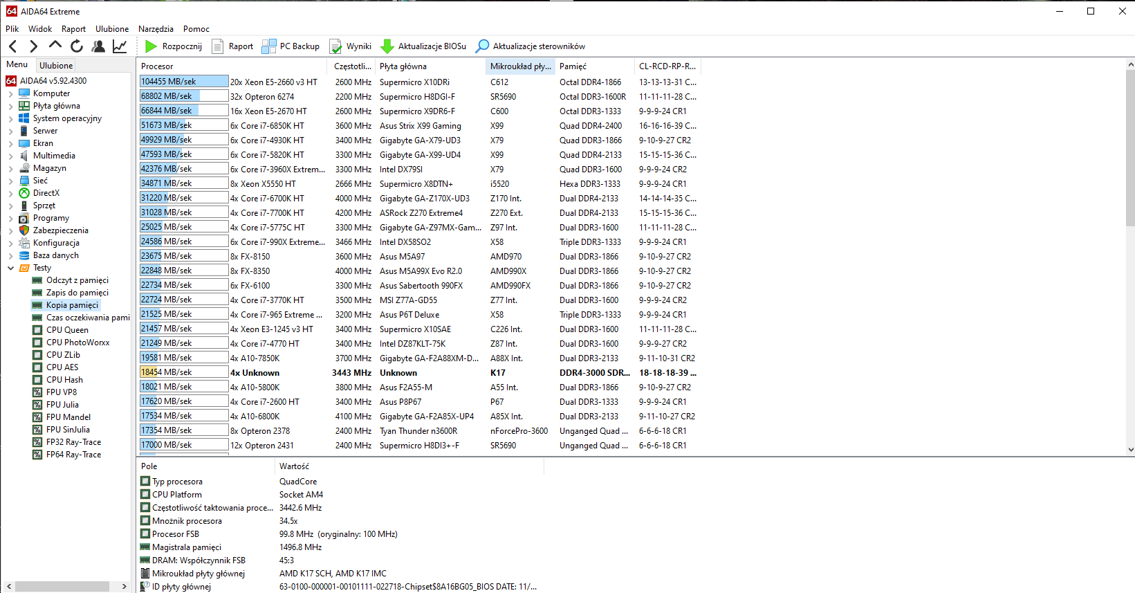The height and width of the screenshot is (593, 1135).
Task: Expand the Płyta główna tree node
Action: [10, 106]
